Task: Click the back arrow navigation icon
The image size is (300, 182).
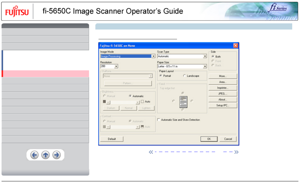Action: pyautogui.click(x=34, y=155)
